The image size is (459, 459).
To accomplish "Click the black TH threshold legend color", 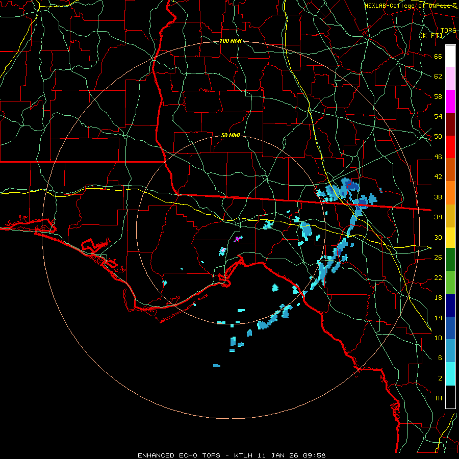I will (x=450, y=397).
